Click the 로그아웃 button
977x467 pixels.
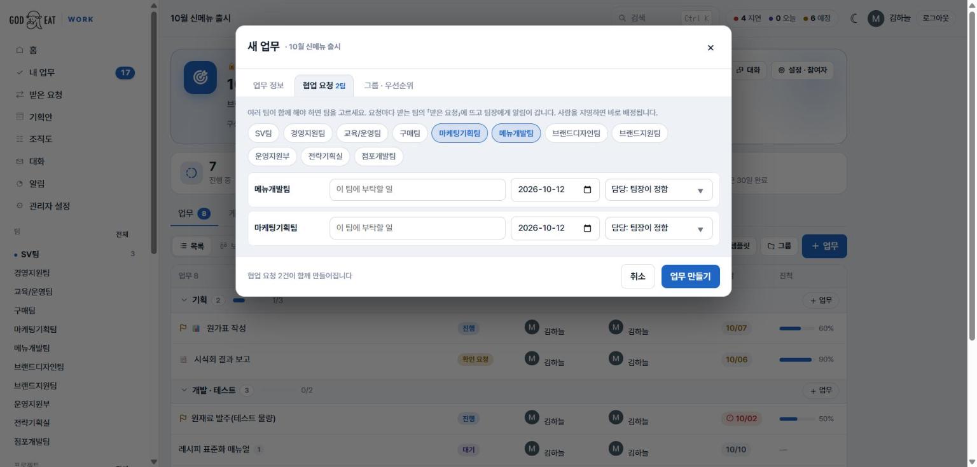935,18
